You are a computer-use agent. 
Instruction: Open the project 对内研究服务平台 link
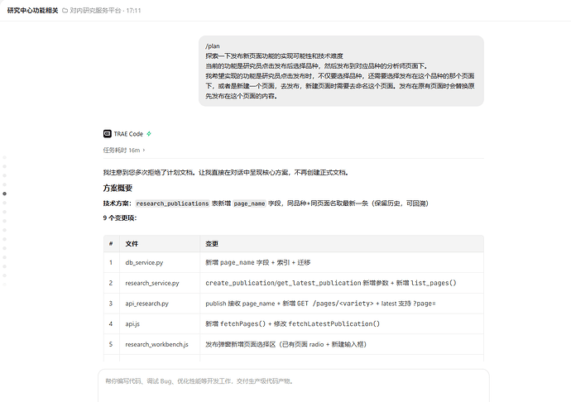click(x=95, y=11)
